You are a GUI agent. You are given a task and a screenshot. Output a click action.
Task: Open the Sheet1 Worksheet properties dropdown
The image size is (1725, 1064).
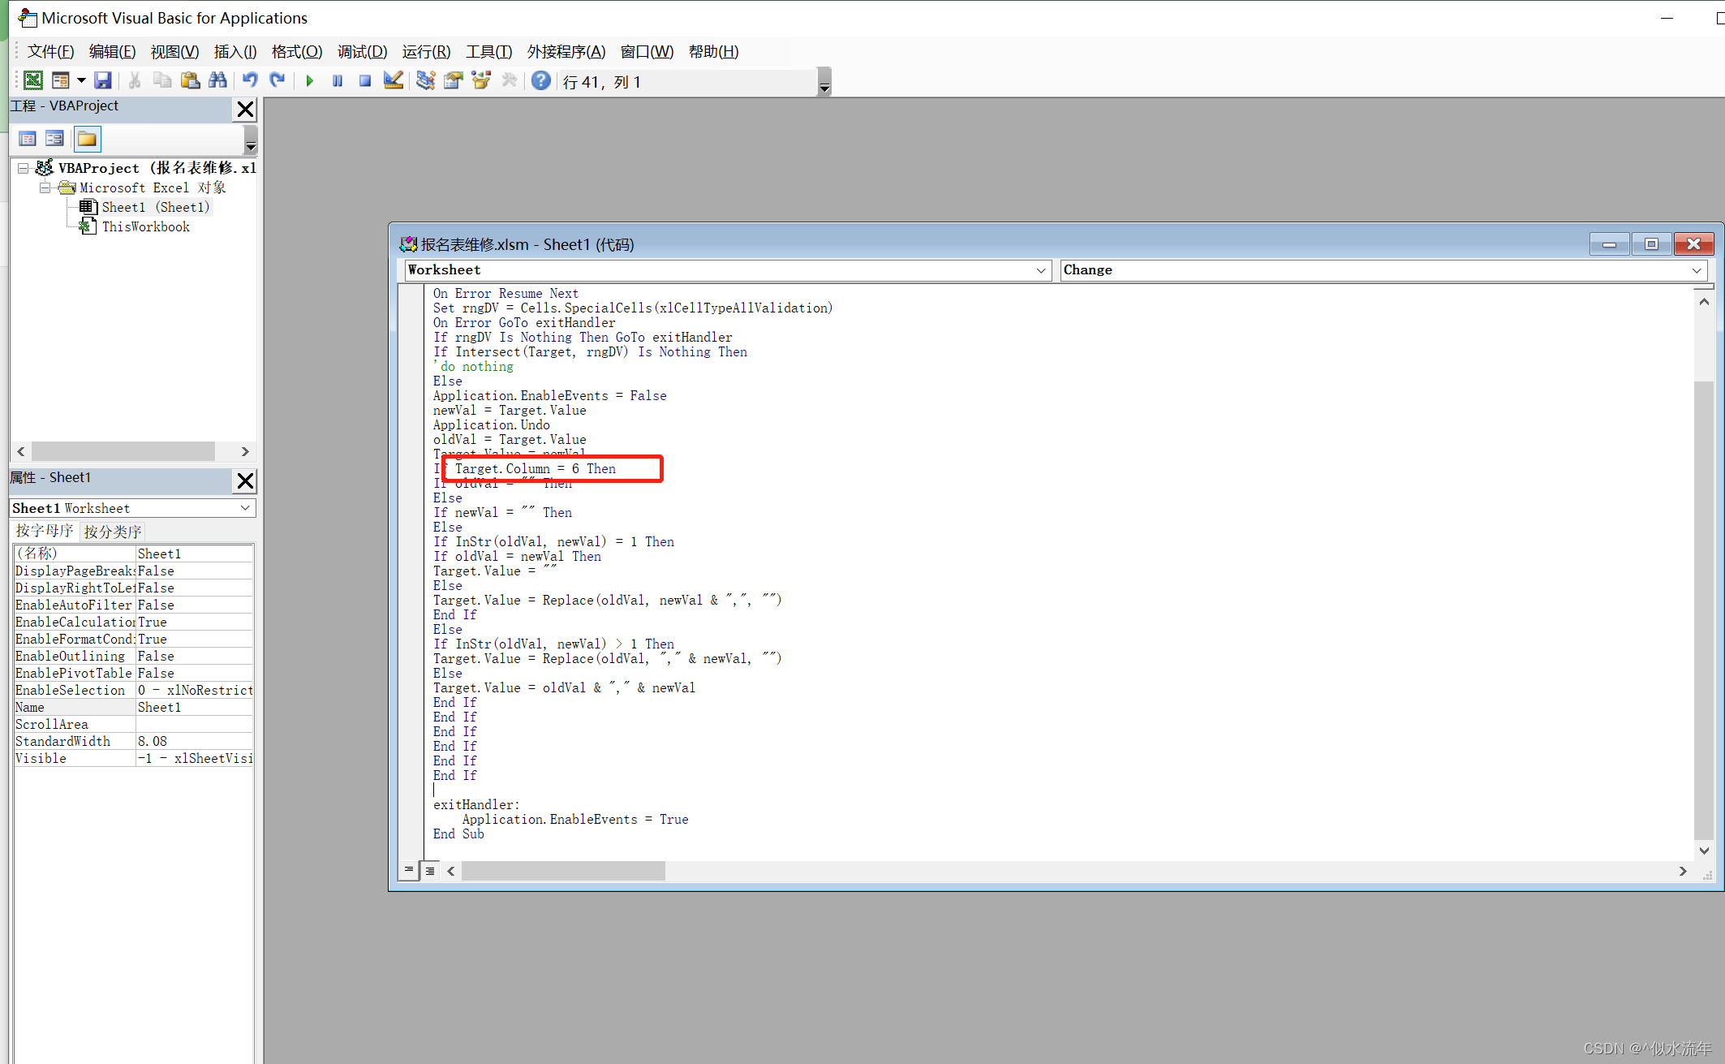pyautogui.click(x=245, y=508)
